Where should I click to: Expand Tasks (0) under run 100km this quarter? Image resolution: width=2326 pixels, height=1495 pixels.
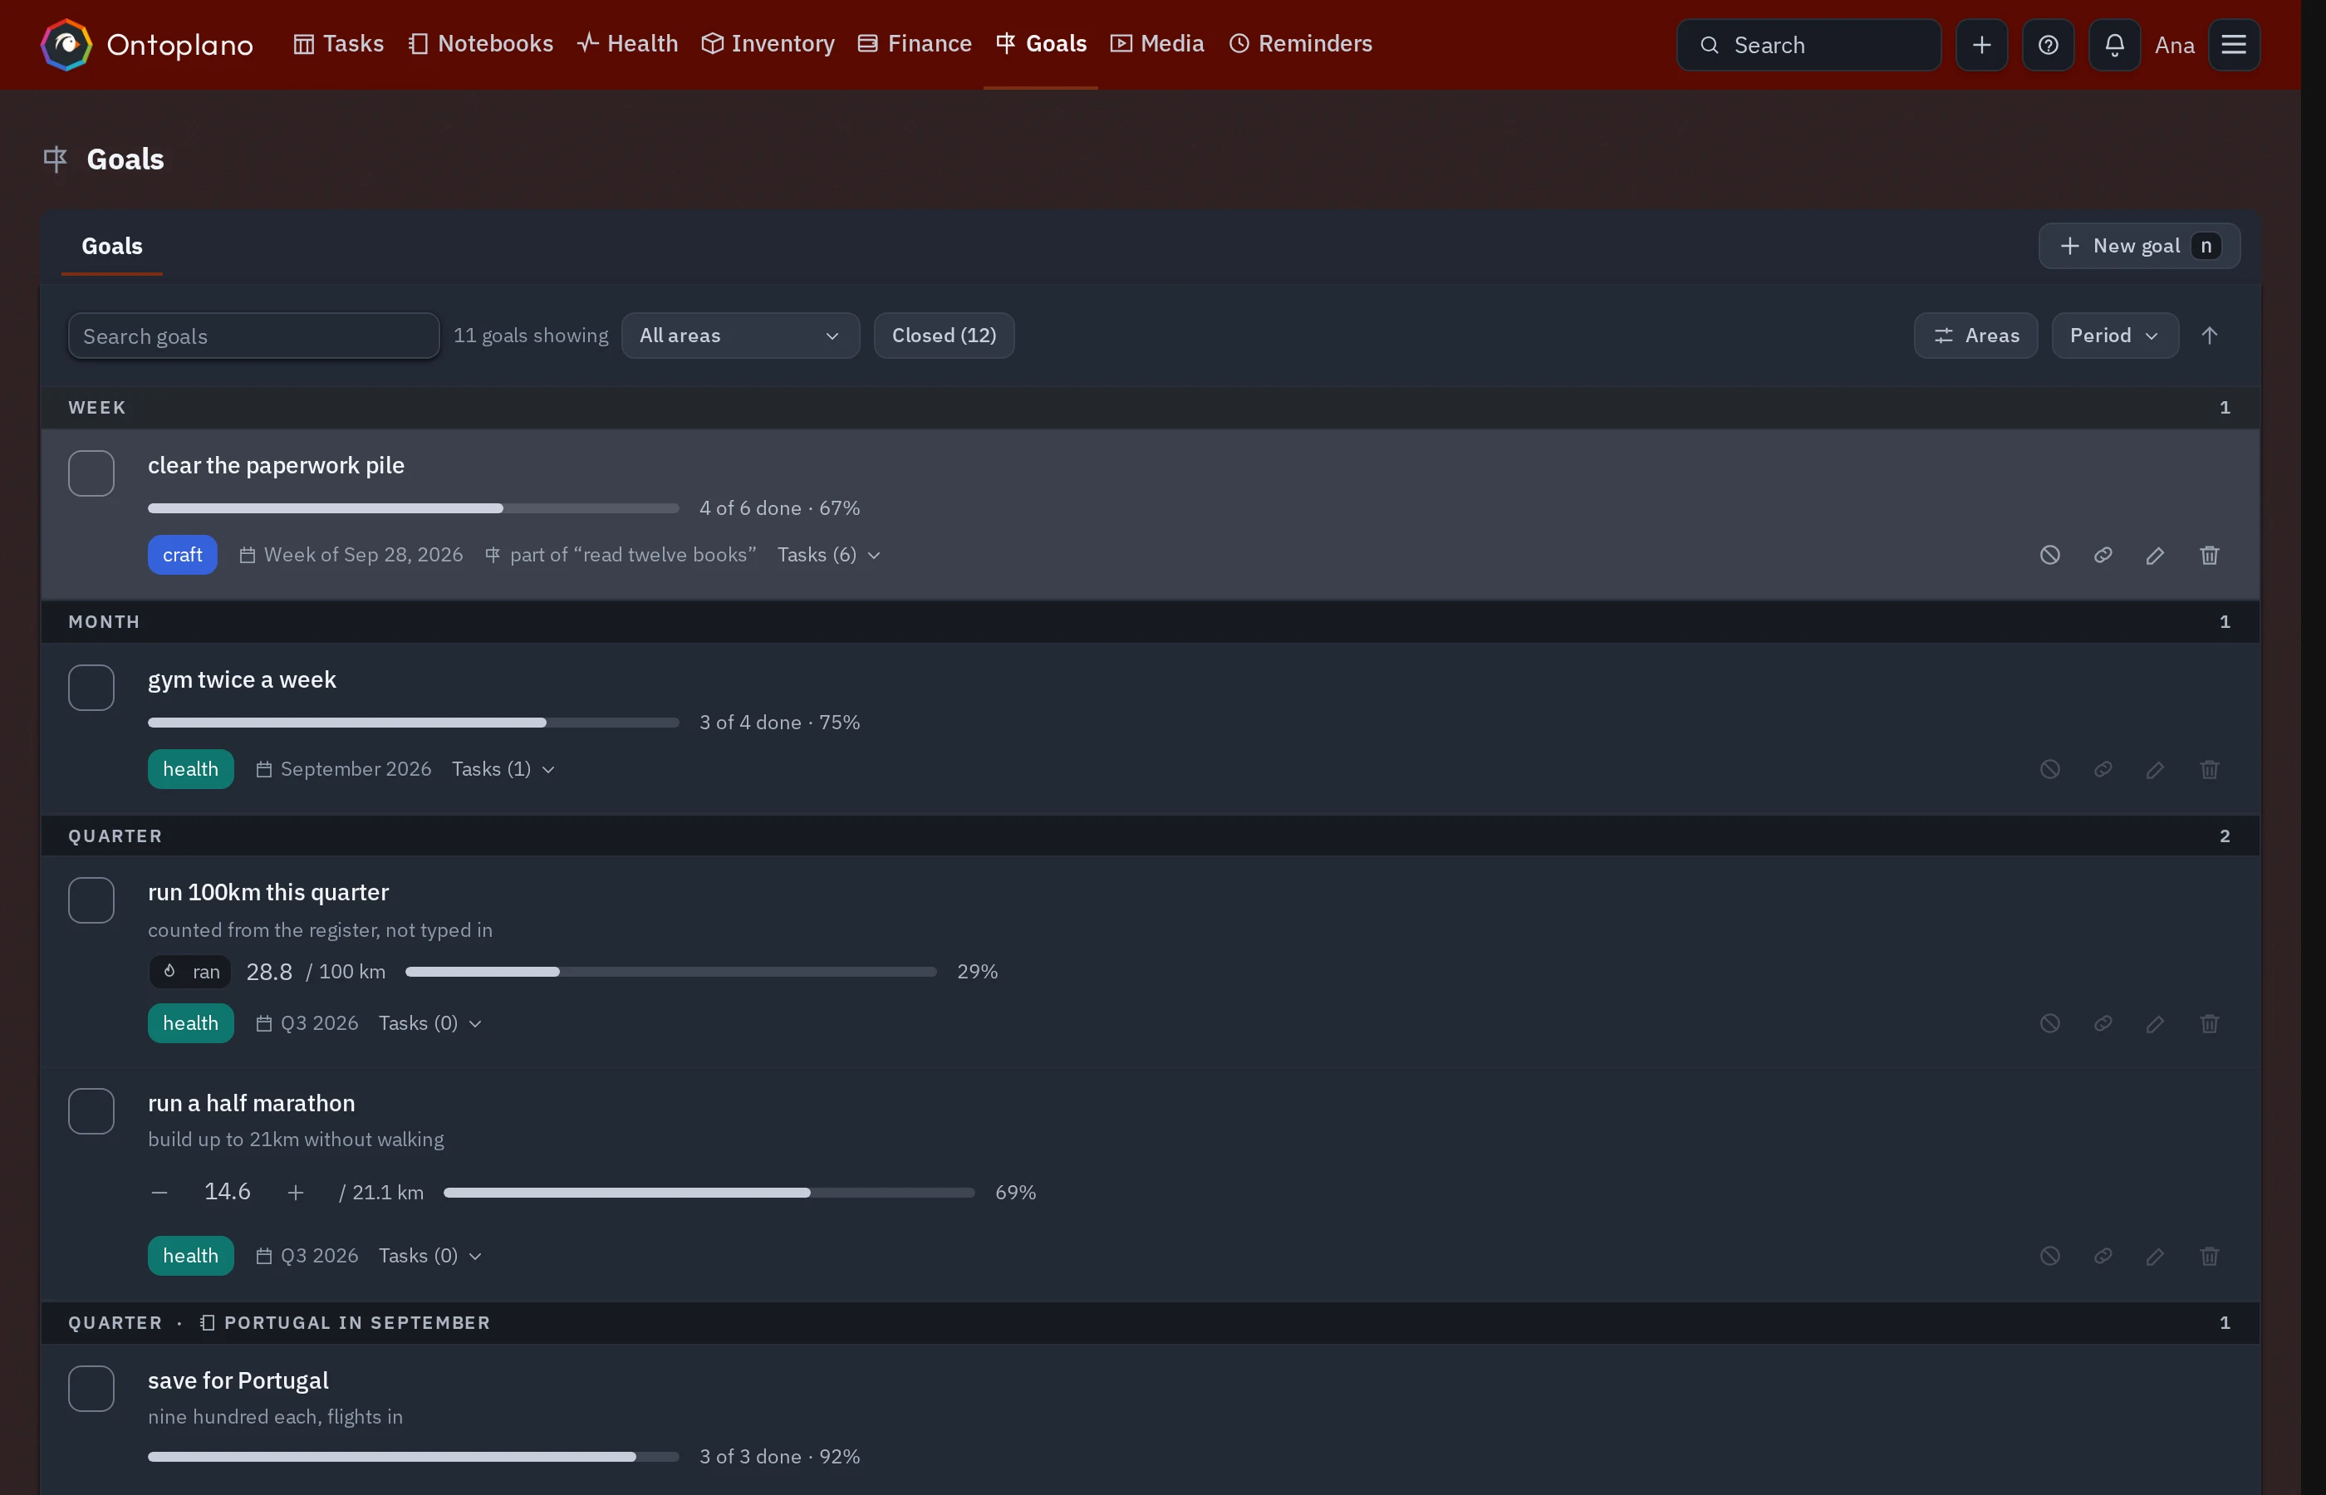[x=430, y=1024]
